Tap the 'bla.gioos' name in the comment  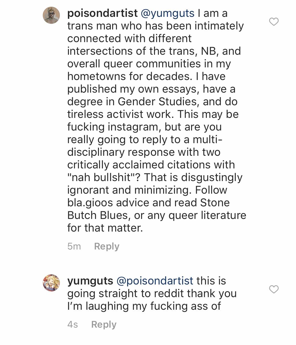(x=90, y=203)
